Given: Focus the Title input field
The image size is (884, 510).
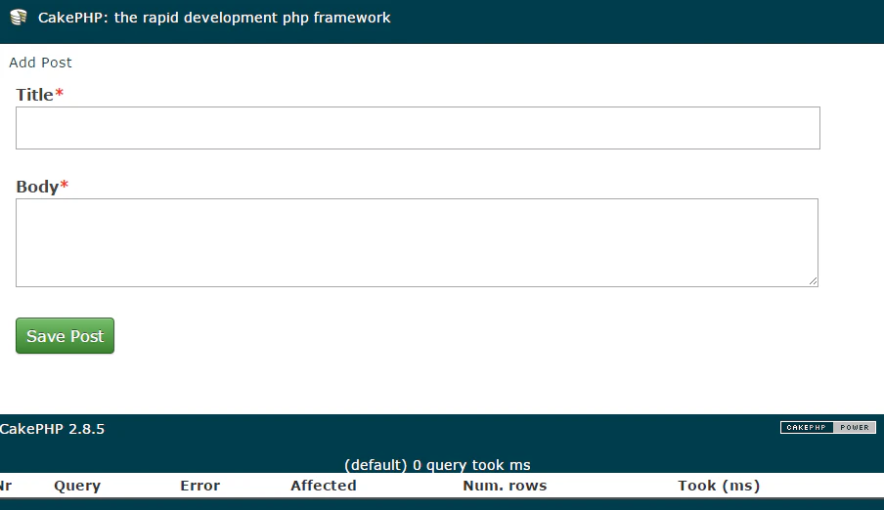Looking at the screenshot, I should click(418, 128).
